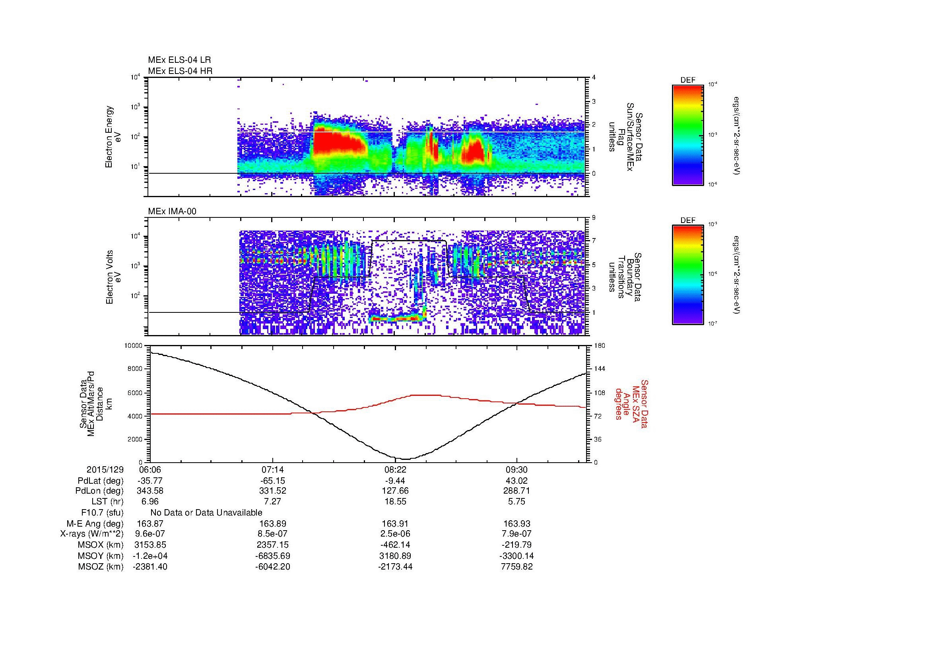Click the '06:06' time tick label
The image size is (930, 657).
150,469
